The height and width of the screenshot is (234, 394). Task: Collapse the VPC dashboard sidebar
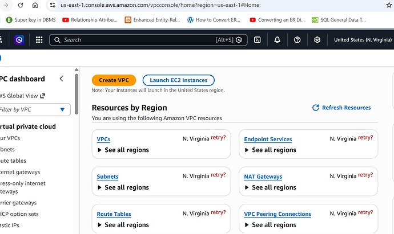coord(61,79)
